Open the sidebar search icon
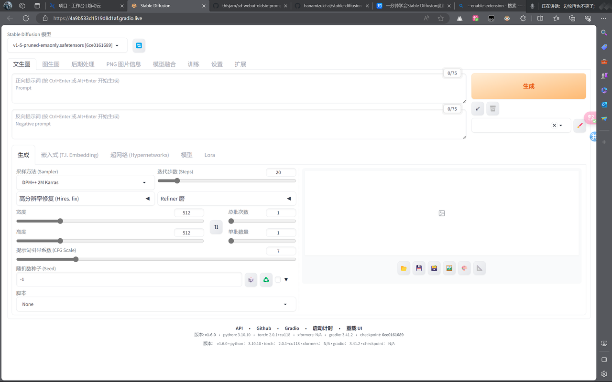 604,32
